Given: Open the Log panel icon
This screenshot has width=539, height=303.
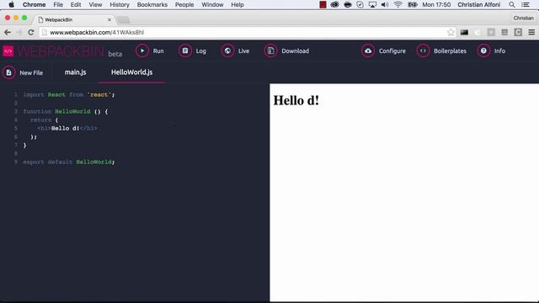Looking at the screenshot, I should (185, 50).
